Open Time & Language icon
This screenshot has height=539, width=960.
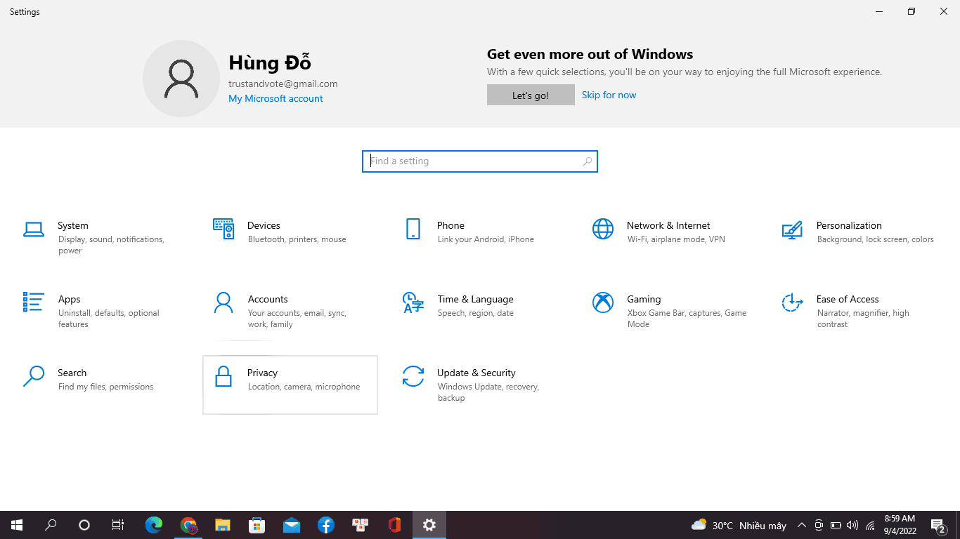point(413,302)
